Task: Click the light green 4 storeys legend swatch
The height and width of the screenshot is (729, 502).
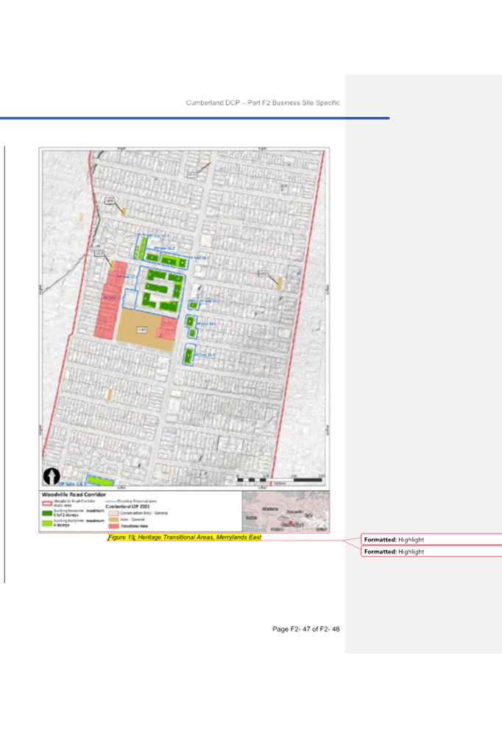Action: click(x=47, y=523)
